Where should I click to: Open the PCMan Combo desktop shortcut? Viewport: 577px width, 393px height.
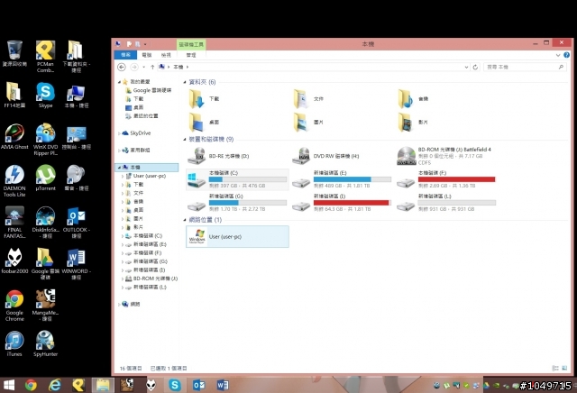[x=45, y=56]
